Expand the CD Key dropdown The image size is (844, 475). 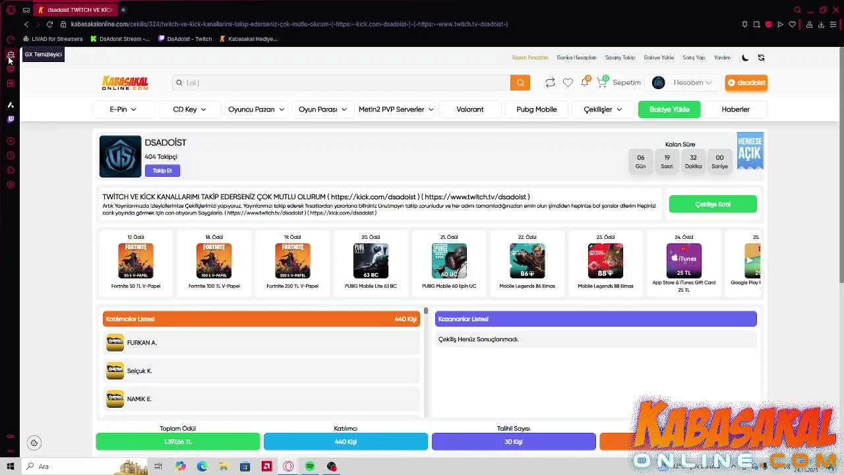[189, 110]
